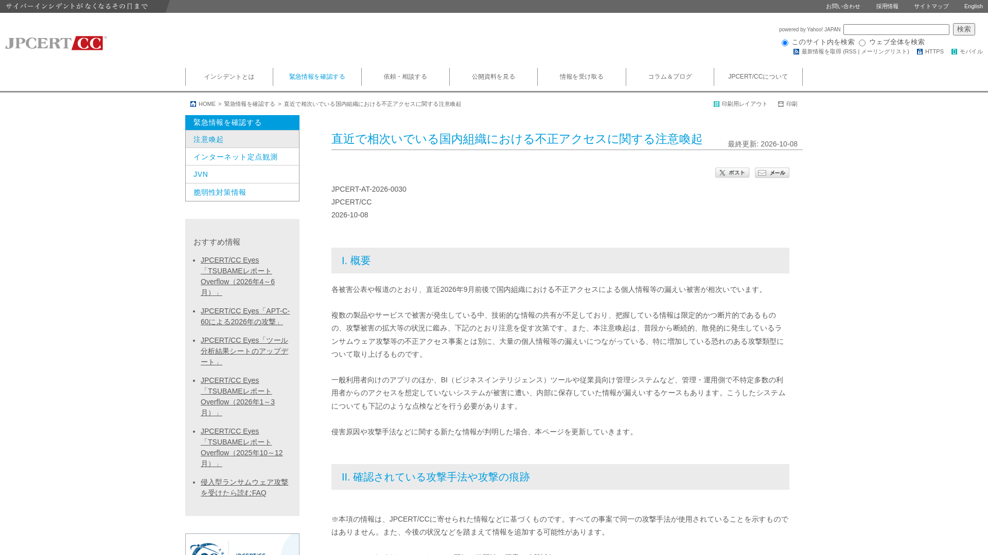Open the コラム＆ブログ menu
Viewport: 988px width, 555px height.
670,77
